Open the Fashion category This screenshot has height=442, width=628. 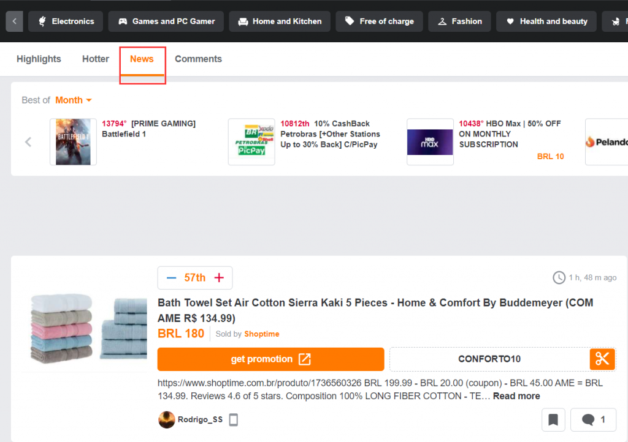tap(459, 21)
